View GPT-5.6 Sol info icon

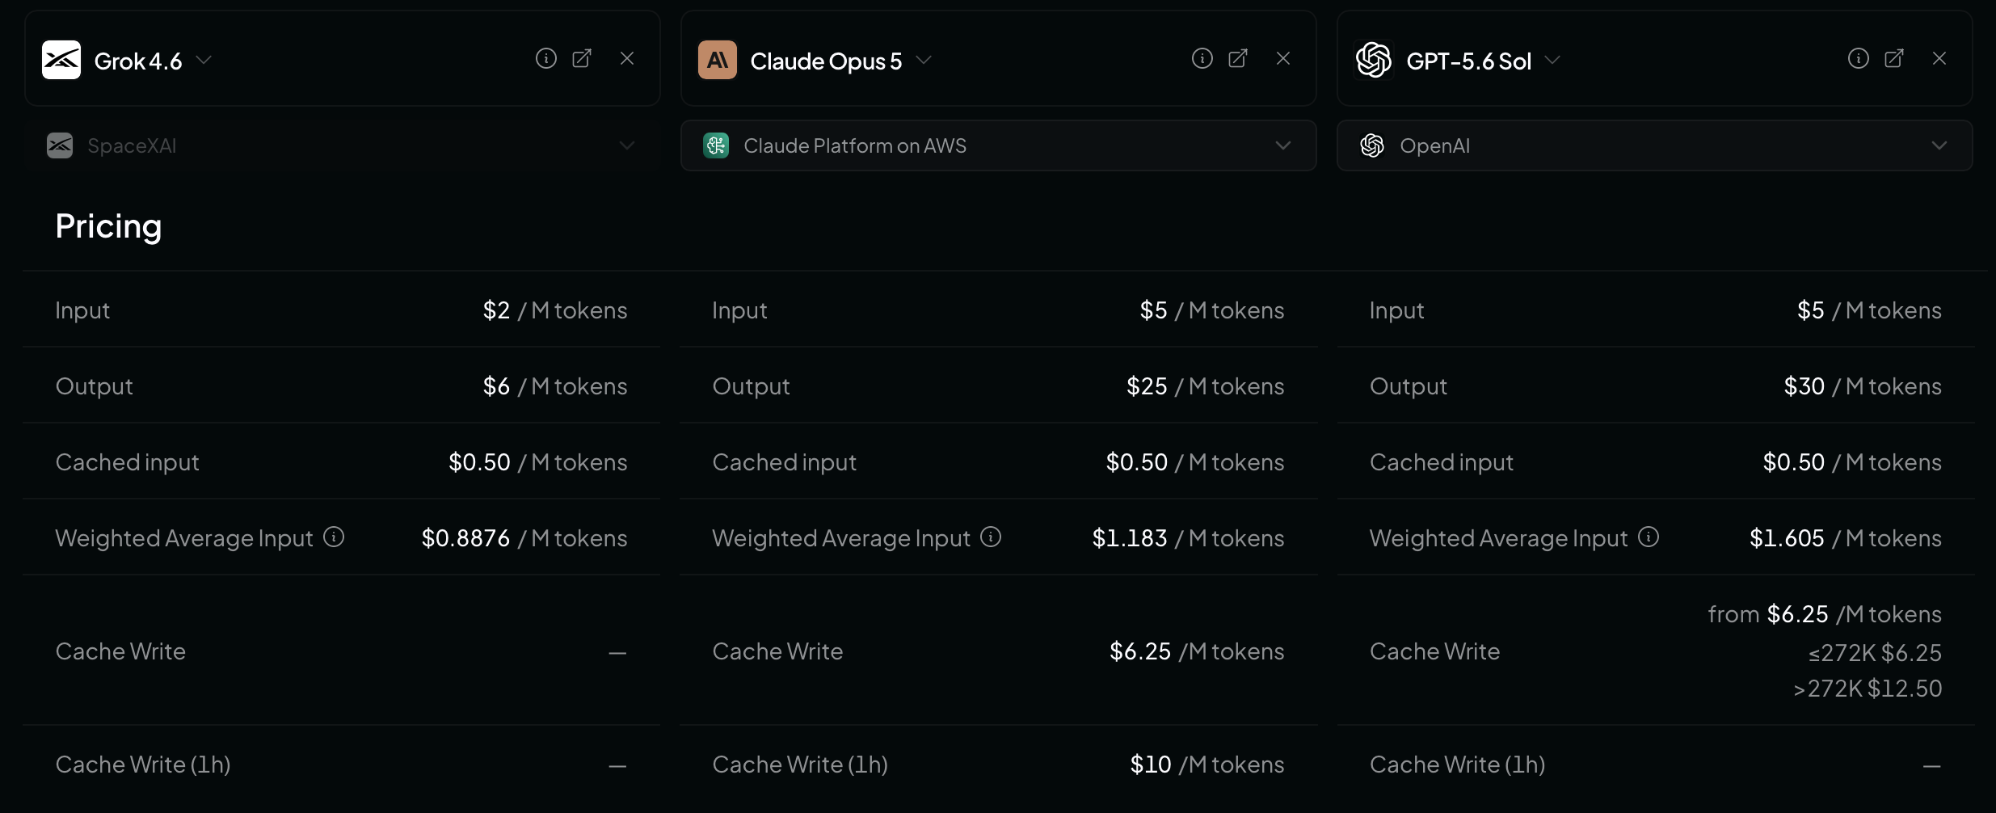tap(1859, 58)
